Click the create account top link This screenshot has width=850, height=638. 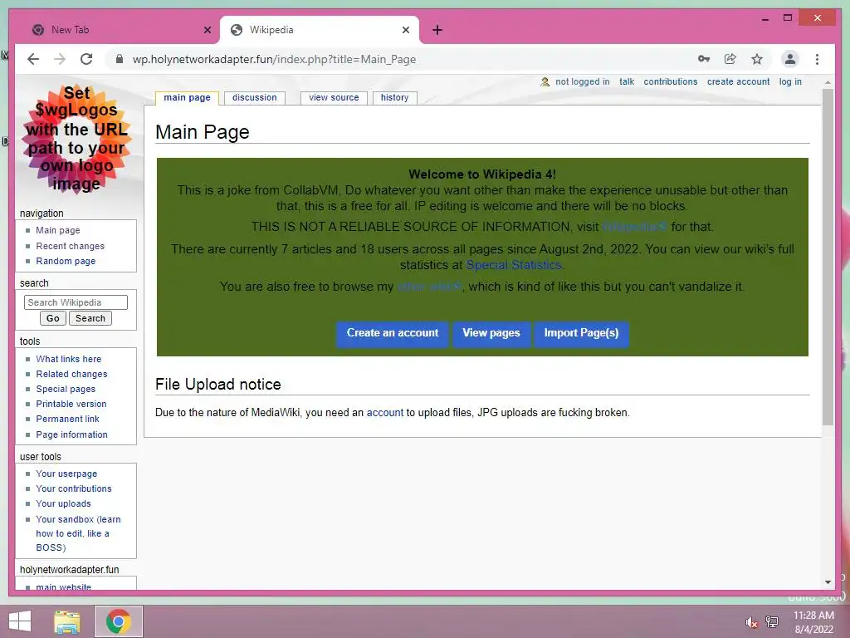738,82
